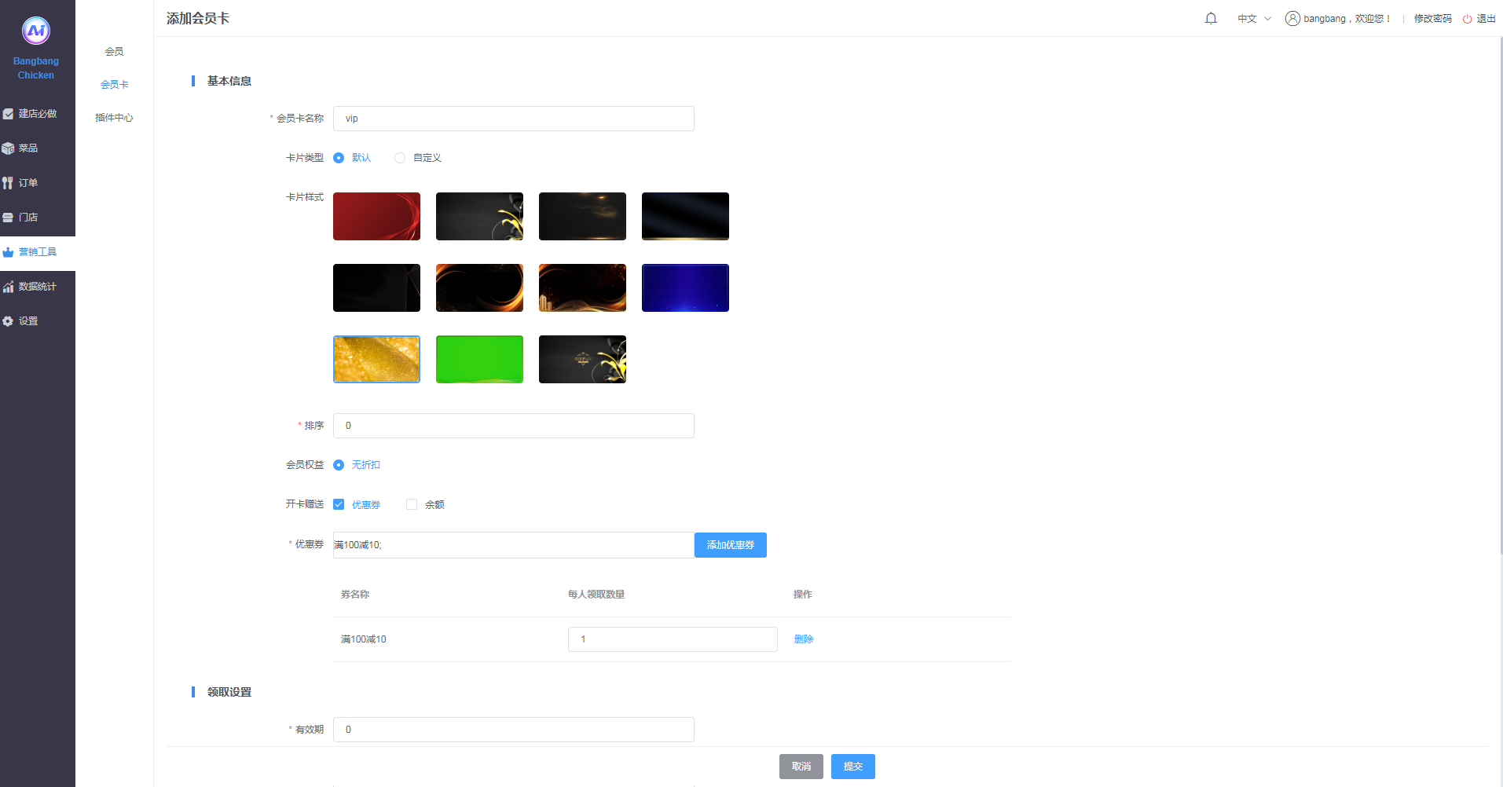Uncheck the 优惠券 gift checkbox
The height and width of the screenshot is (787, 1503).
(x=339, y=504)
